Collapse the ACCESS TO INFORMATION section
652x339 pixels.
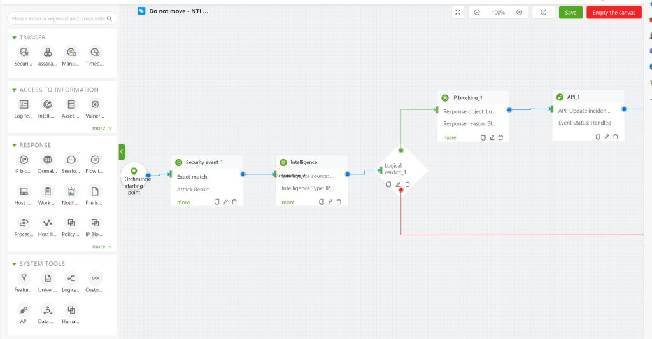pos(14,90)
